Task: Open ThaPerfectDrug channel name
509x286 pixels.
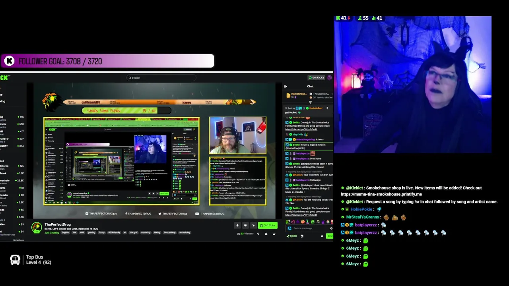Action: coord(58,224)
